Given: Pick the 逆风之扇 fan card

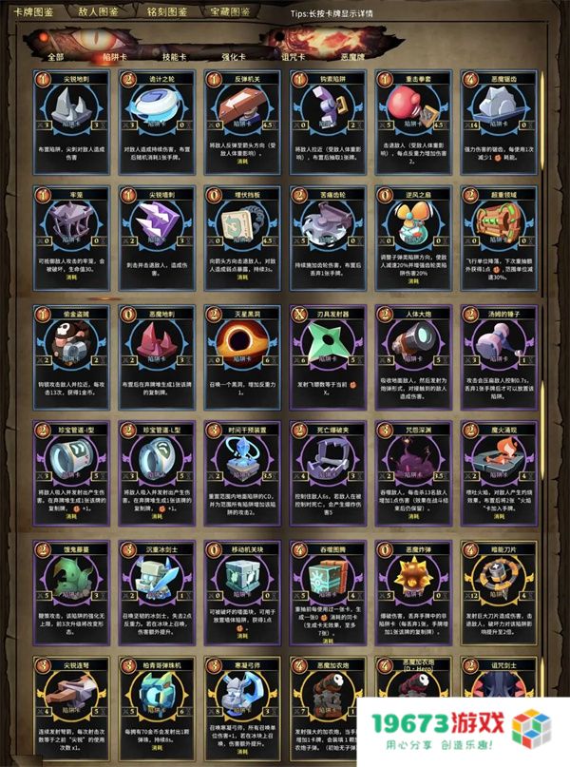Looking at the screenshot, I should click(x=413, y=239).
